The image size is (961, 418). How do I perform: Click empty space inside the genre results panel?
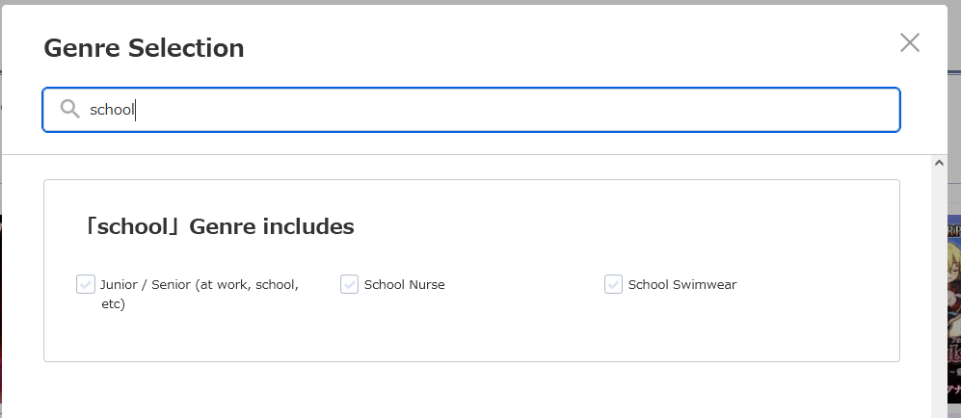pyautogui.click(x=578, y=332)
